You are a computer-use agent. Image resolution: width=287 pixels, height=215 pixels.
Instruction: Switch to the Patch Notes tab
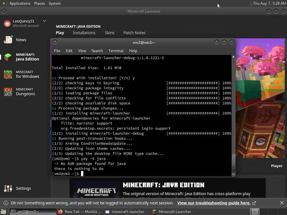pos(134,33)
